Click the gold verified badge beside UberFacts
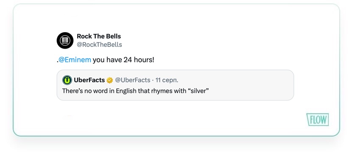 coord(110,80)
